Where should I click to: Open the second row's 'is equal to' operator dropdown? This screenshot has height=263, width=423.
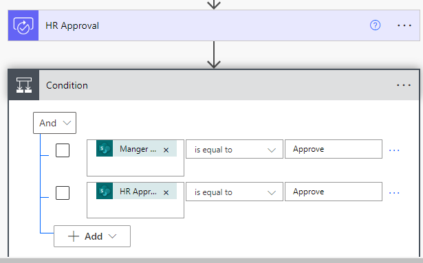pos(234,192)
